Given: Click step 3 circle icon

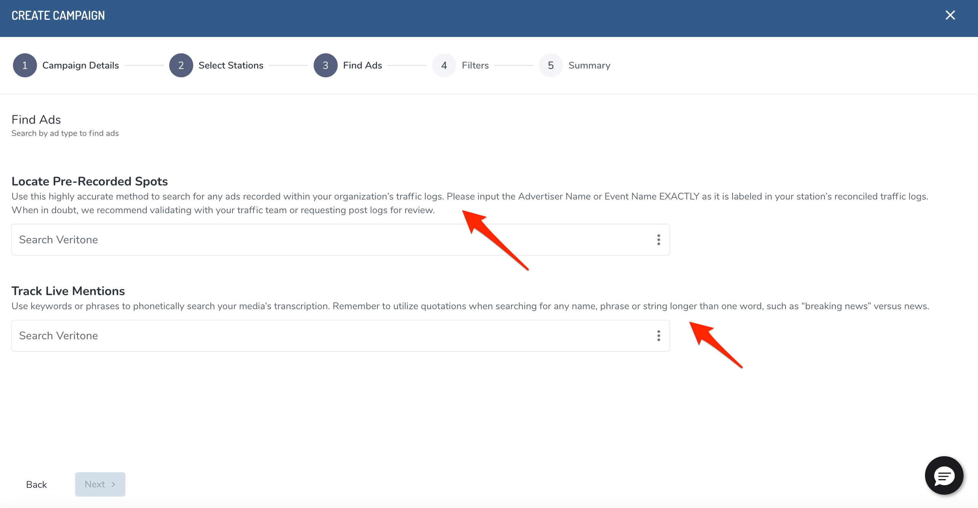Looking at the screenshot, I should [325, 65].
